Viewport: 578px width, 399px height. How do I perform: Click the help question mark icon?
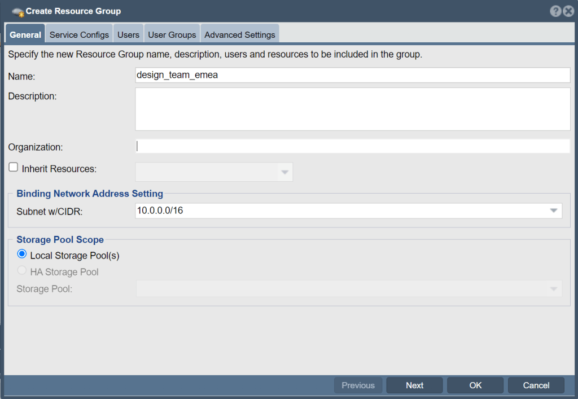[x=555, y=11]
